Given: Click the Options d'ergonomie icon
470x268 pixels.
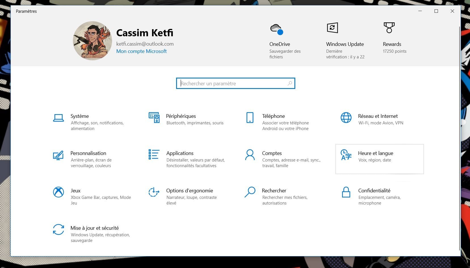Looking at the screenshot, I should click(x=154, y=192).
